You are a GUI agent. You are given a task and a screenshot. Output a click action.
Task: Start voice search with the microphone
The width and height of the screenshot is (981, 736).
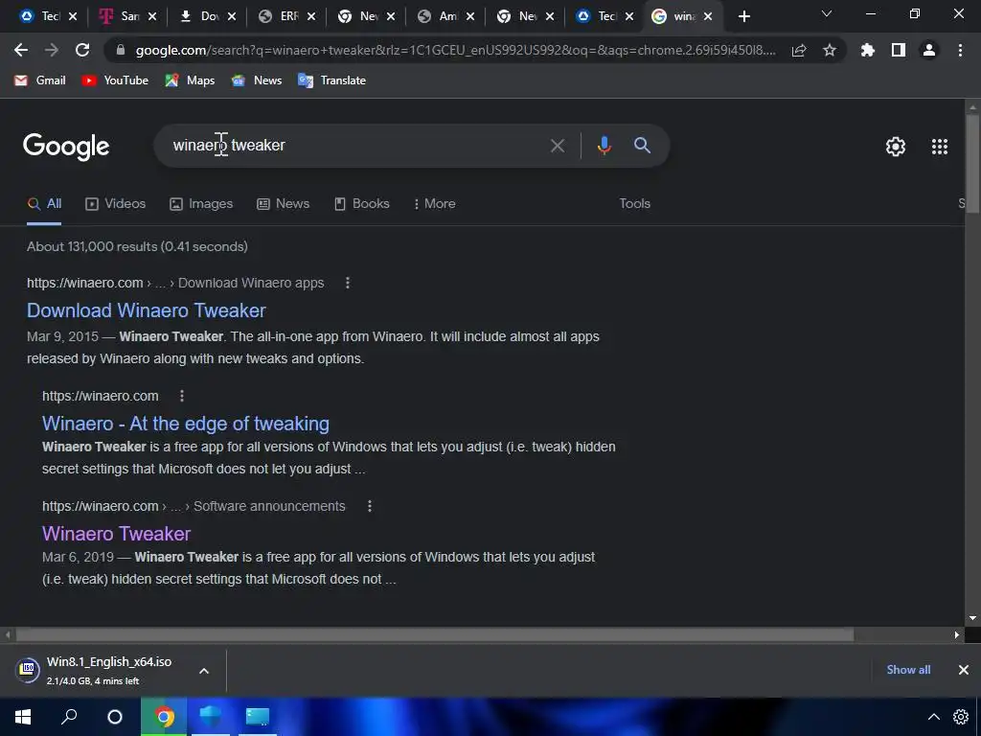(x=604, y=146)
